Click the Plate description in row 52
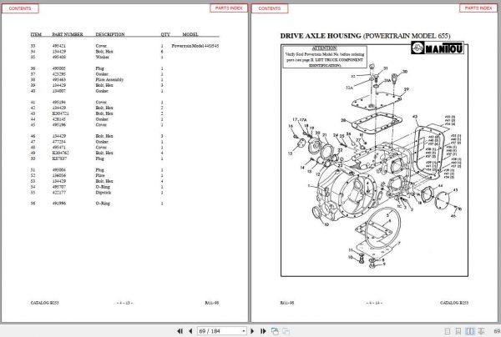Screen dimensions: 501x337 100,175
